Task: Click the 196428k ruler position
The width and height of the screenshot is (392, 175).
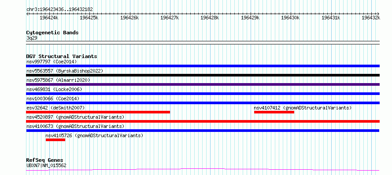Action: 210,18
